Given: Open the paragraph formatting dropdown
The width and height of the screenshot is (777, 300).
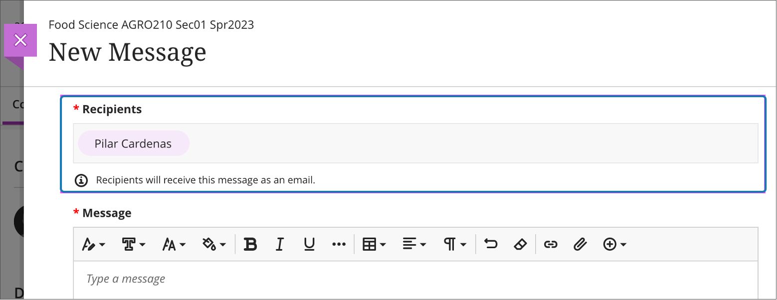Looking at the screenshot, I should coord(455,244).
